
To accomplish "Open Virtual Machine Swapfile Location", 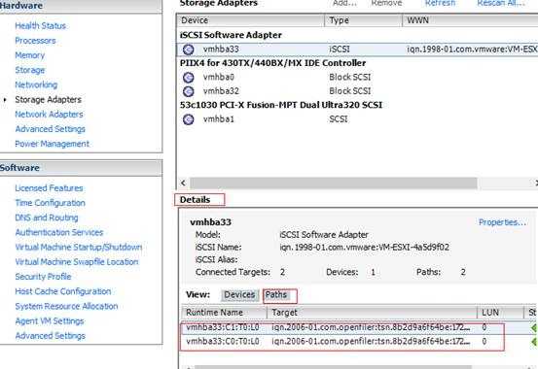I will tap(77, 262).
